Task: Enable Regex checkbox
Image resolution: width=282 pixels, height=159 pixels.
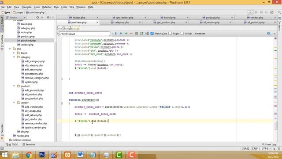Action: pyautogui.click(x=170, y=34)
